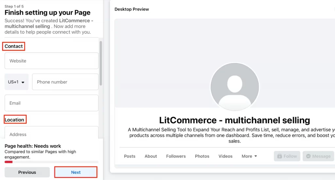
Task: Click the Phone number field
Action: tap(65, 82)
